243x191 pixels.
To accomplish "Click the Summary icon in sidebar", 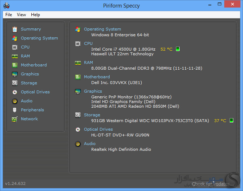I will point(15,29).
